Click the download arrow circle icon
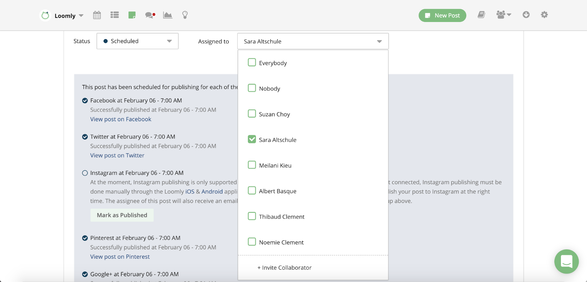This screenshot has width=587, height=282. [526, 15]
